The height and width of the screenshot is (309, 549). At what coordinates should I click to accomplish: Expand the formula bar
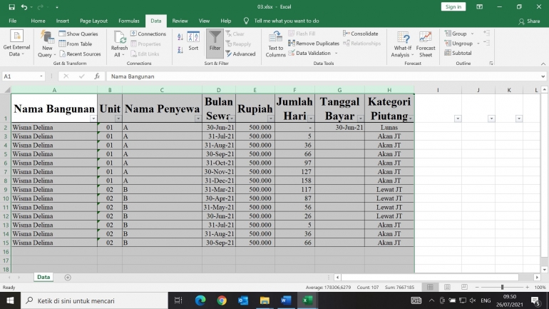[543, 76]
